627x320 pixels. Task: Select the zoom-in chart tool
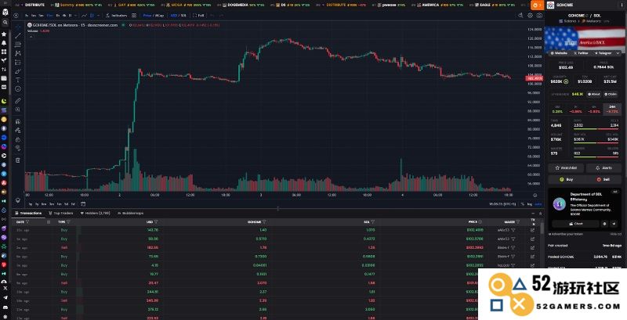point(18,110)
